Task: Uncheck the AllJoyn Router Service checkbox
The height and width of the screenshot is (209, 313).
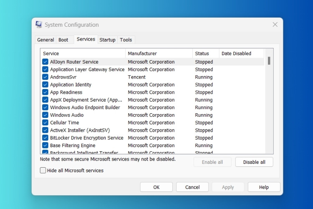Action: click(45, 62)
